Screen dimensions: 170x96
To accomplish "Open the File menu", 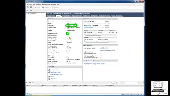I will (28, 4).
